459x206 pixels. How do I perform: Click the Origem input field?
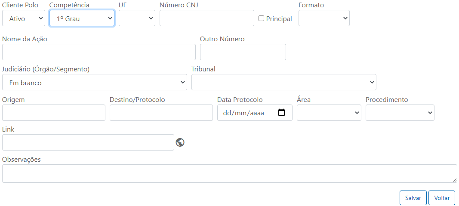coord(54,113)
